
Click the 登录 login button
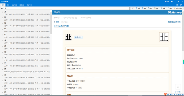167,2
